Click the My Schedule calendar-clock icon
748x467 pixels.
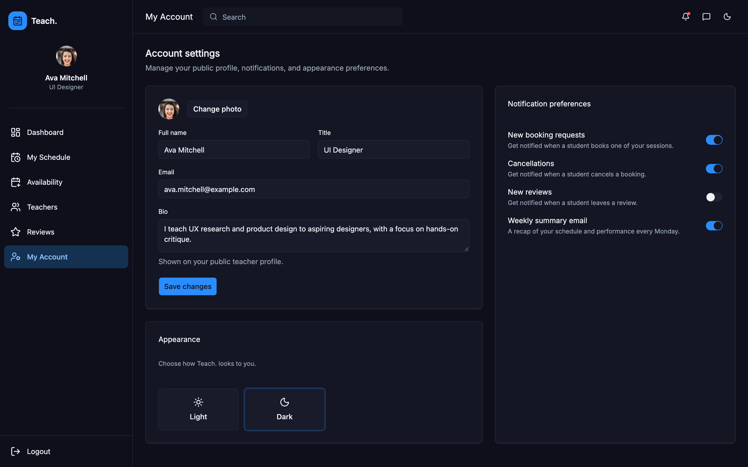point(16,157)
